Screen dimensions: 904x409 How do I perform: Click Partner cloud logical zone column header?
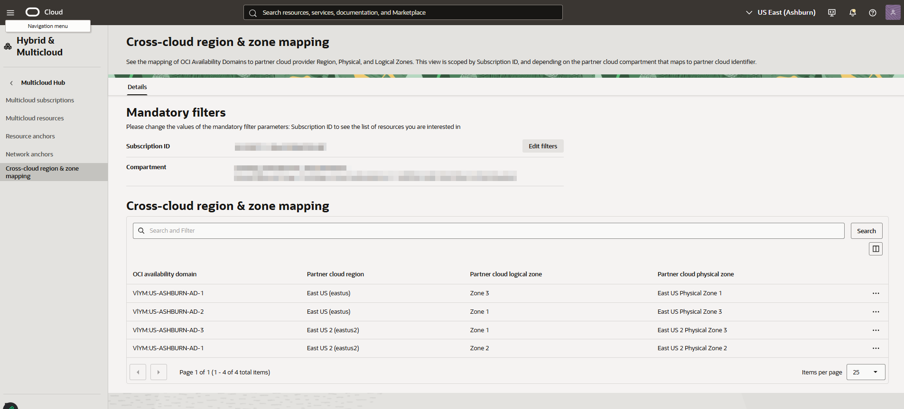point(506,274)
